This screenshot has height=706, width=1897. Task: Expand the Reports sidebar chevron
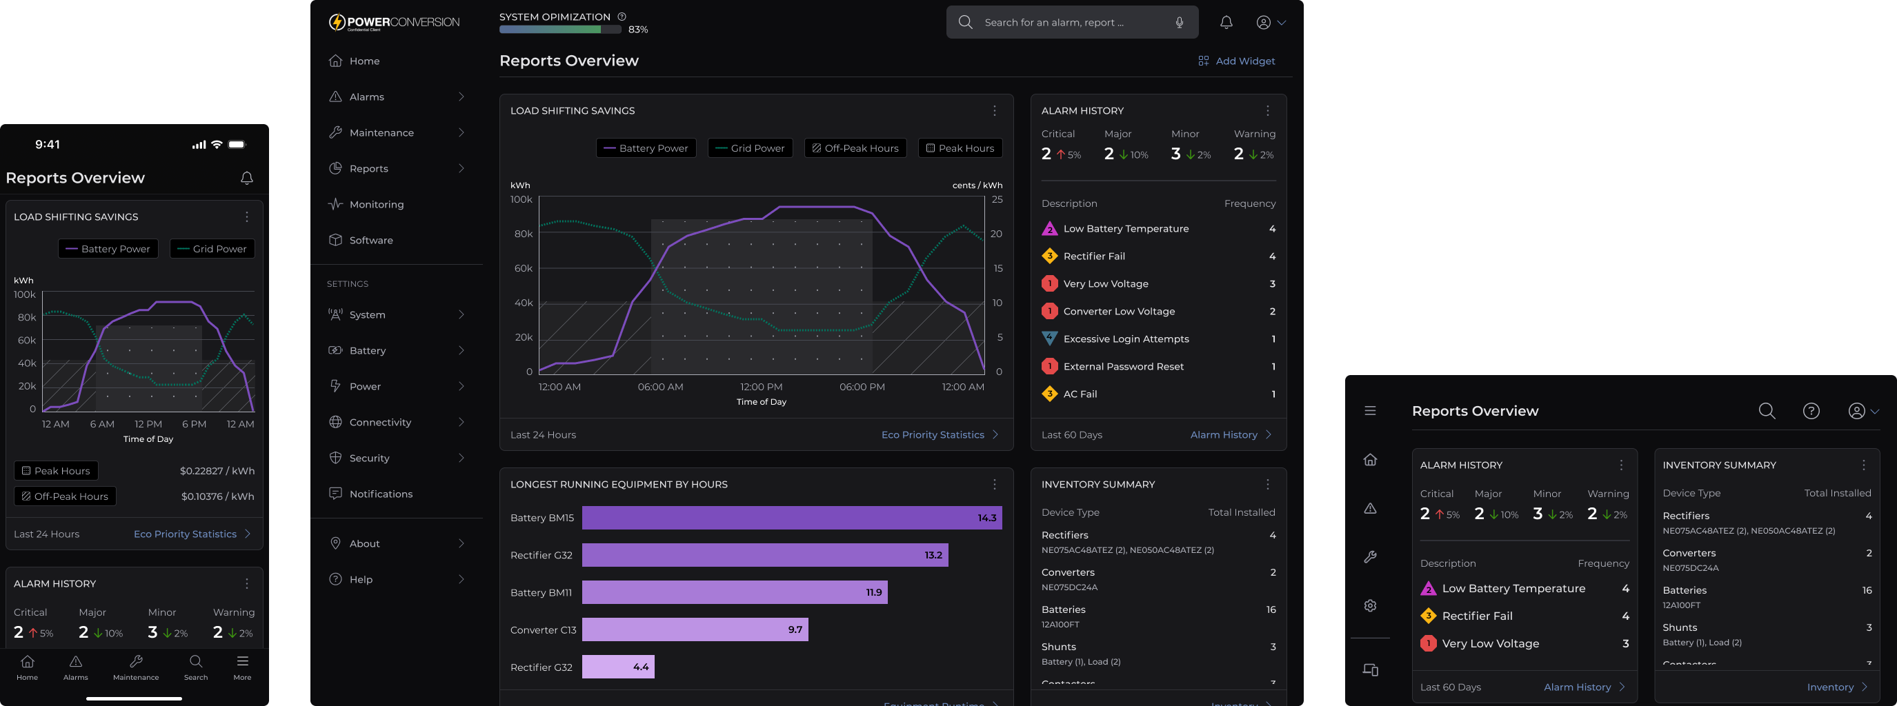point(461,168)
